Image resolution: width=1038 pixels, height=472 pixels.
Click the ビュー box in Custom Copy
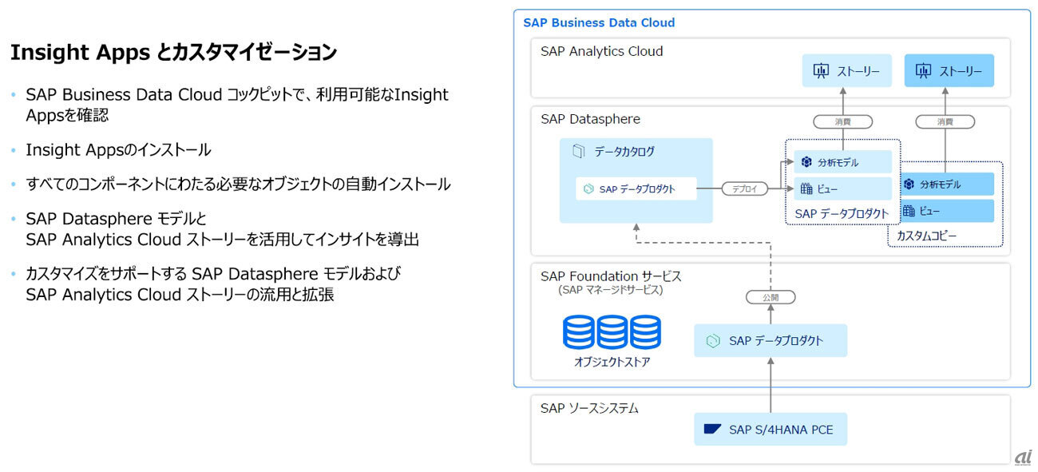click(949, 212)
